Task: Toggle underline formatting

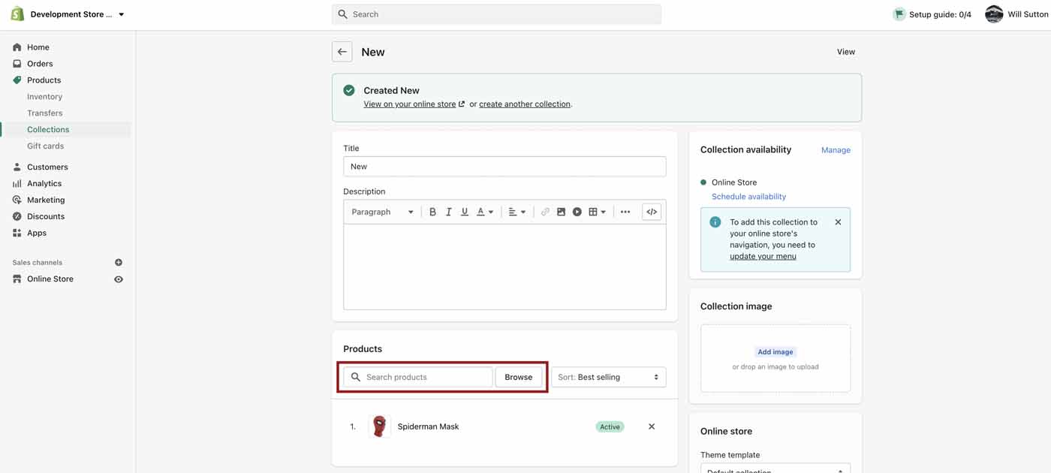Action: [x=465, y=212]
